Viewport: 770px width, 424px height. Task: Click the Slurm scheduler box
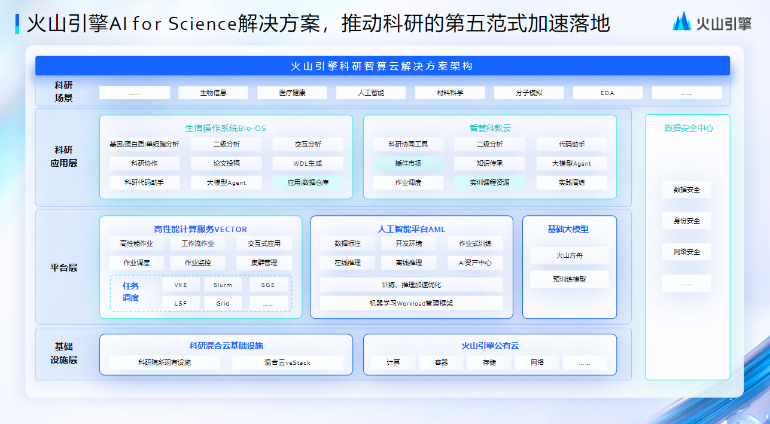click(223, 285)
